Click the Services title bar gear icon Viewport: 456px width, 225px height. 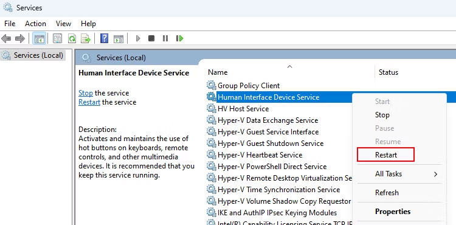click(x=7, y=7)
